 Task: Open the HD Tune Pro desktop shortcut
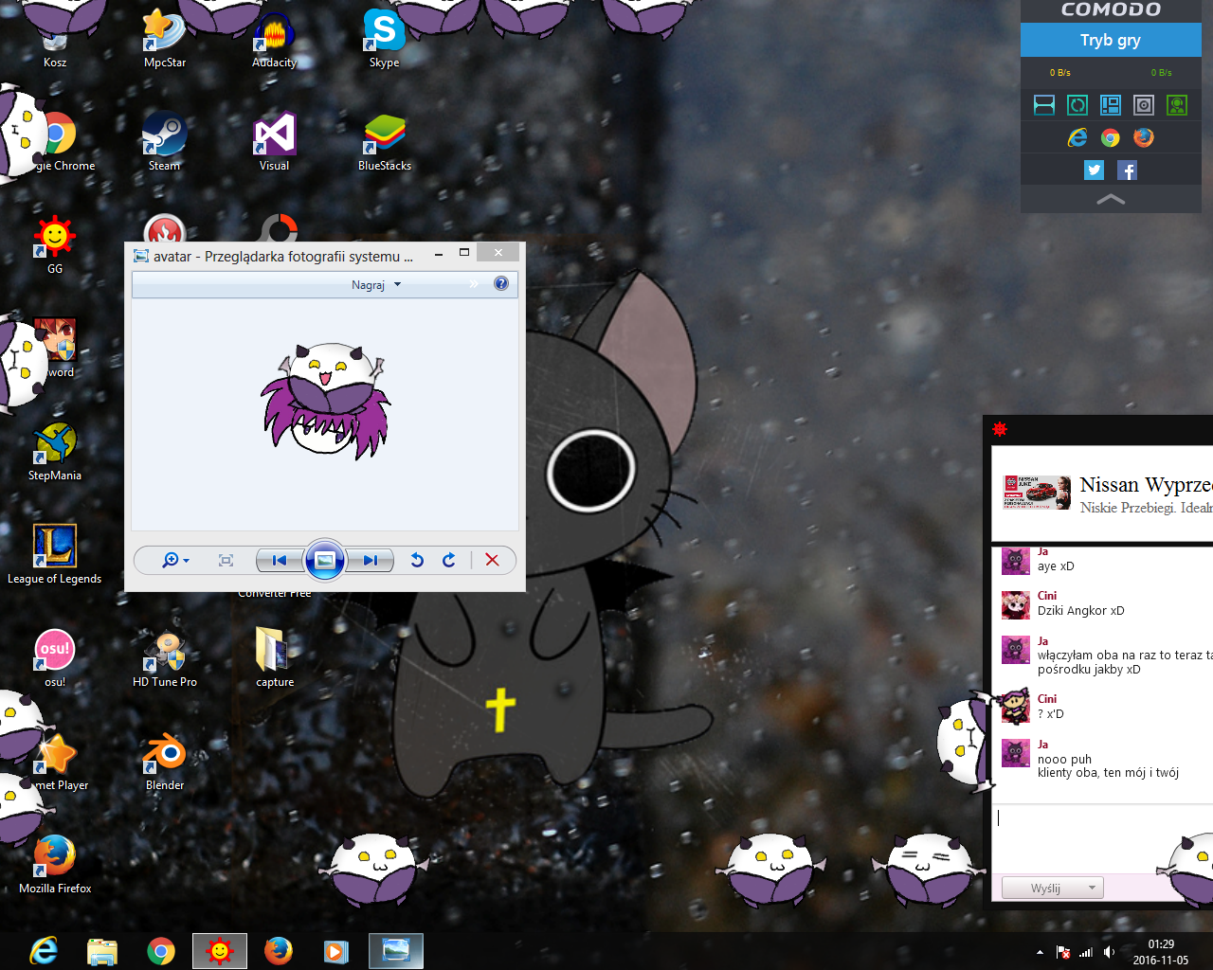coord(165,656)
